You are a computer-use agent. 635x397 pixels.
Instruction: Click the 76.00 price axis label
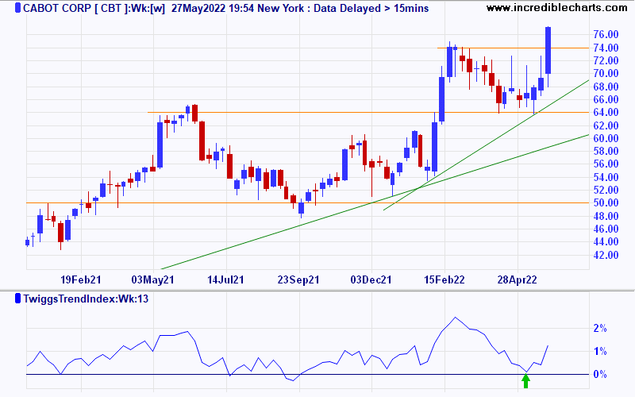coord(606,34)
